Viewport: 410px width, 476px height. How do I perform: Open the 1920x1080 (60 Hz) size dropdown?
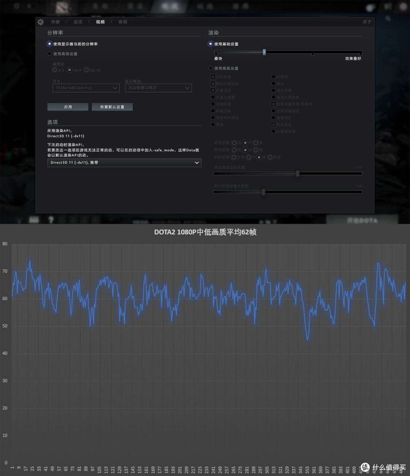[86, 88]
